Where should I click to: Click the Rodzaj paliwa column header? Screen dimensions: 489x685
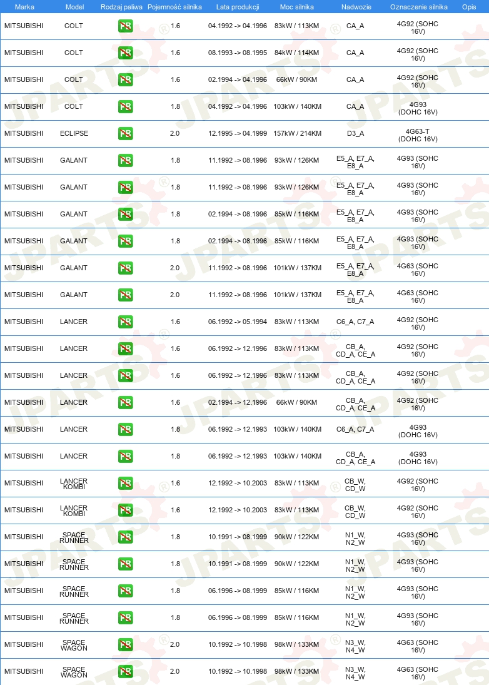pos(121,7)
